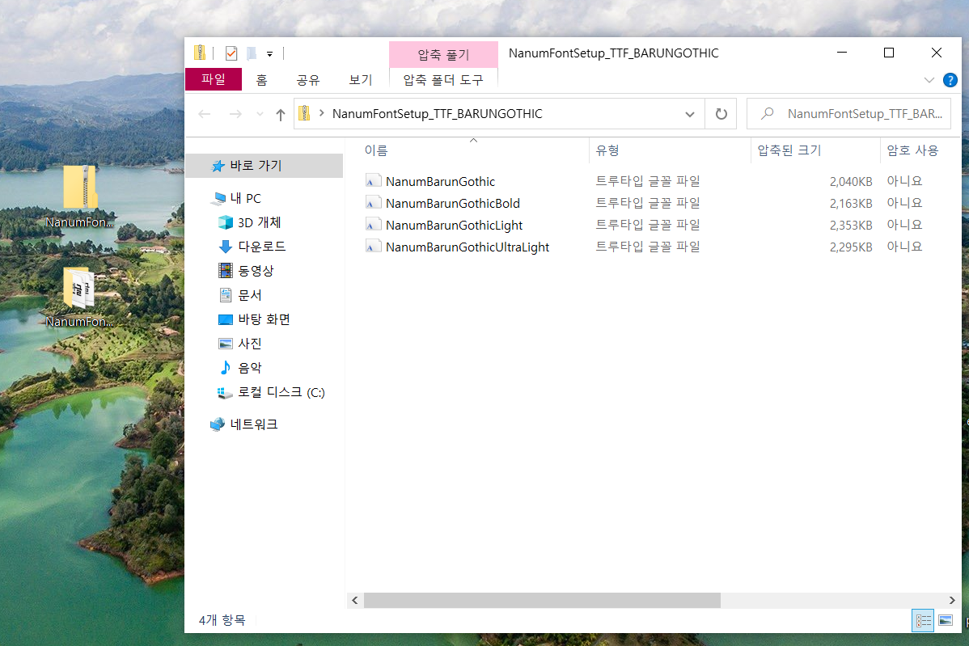
Task: Click the search box field
Action: [848, 114]
